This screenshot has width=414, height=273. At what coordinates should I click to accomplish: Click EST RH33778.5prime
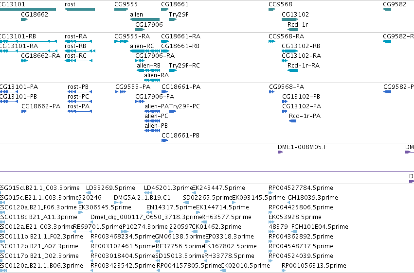pos(206,261)
